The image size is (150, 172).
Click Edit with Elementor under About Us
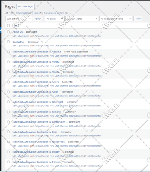(x=92, y=36)
